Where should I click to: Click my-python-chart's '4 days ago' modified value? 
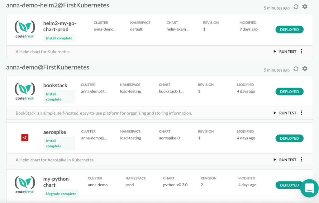tap(247, 185)
